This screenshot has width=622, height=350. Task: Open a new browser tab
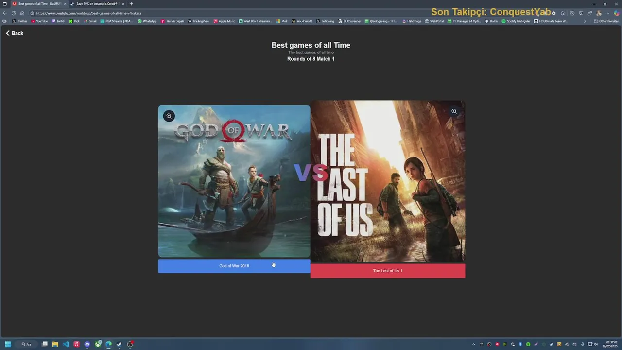(131, 4)
